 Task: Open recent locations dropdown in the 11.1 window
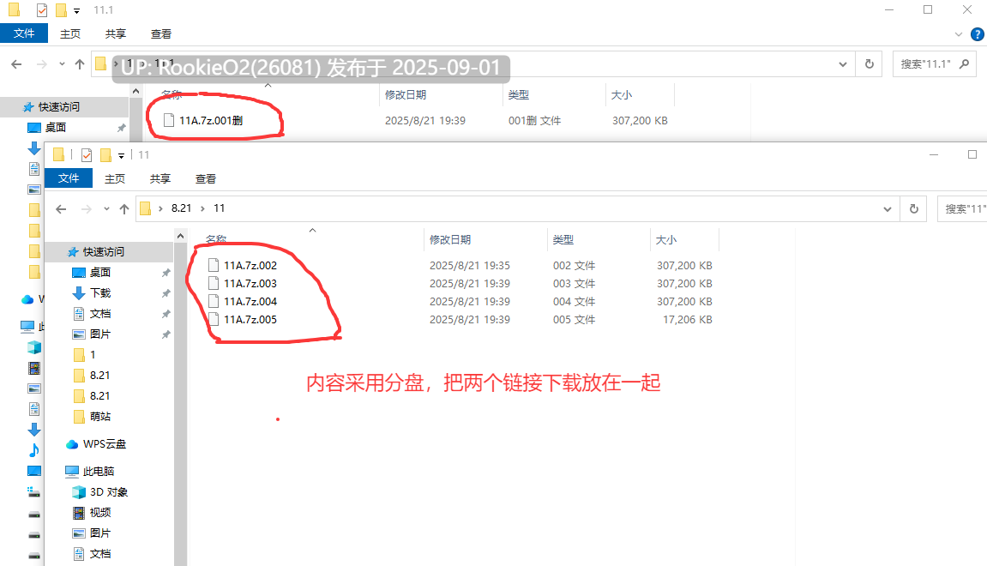coord(62,64)
